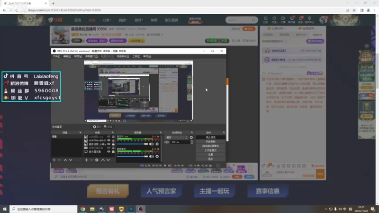Screen dimensions: 379x213
Task: Click Start Virtual Camera button
Action: coord(210,146)
